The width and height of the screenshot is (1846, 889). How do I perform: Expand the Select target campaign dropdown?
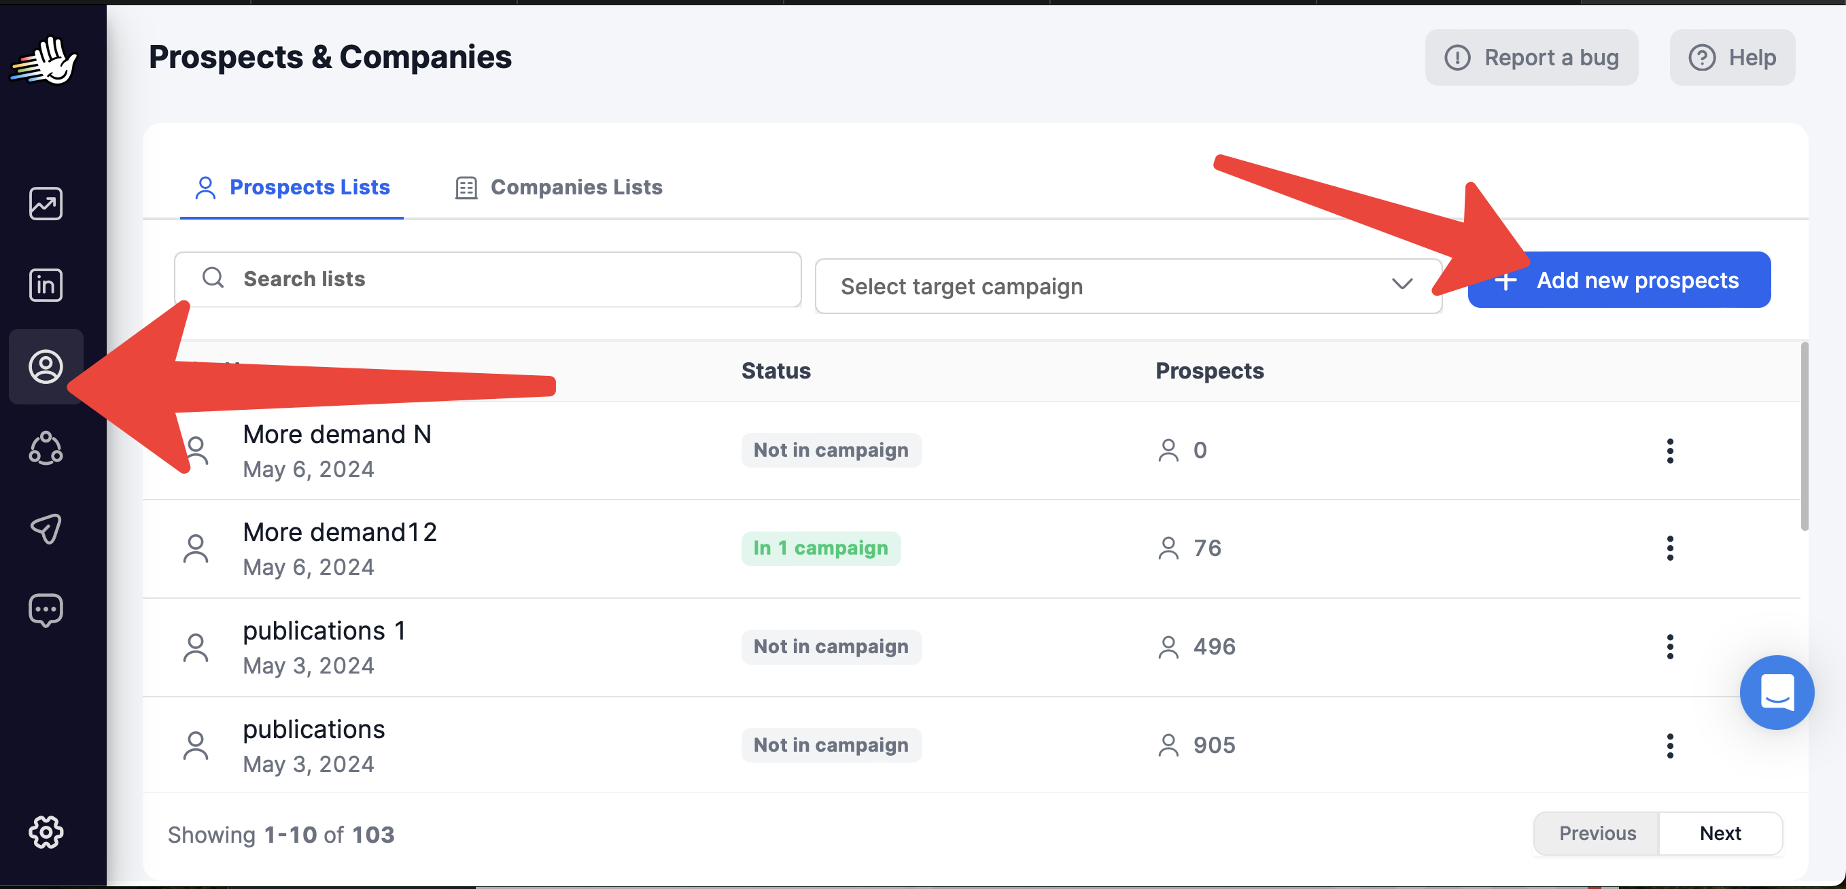click(1128, 286)
